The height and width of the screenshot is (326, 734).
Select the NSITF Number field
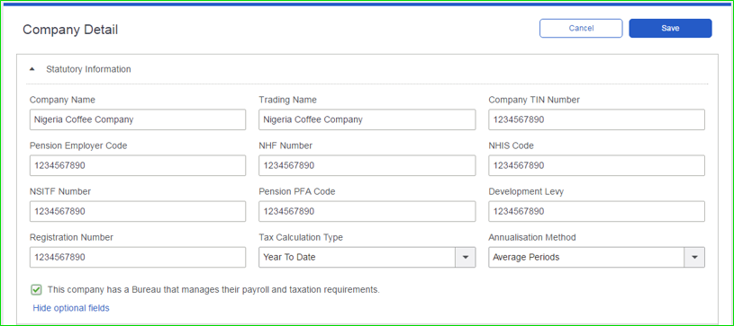coord(138,211)
